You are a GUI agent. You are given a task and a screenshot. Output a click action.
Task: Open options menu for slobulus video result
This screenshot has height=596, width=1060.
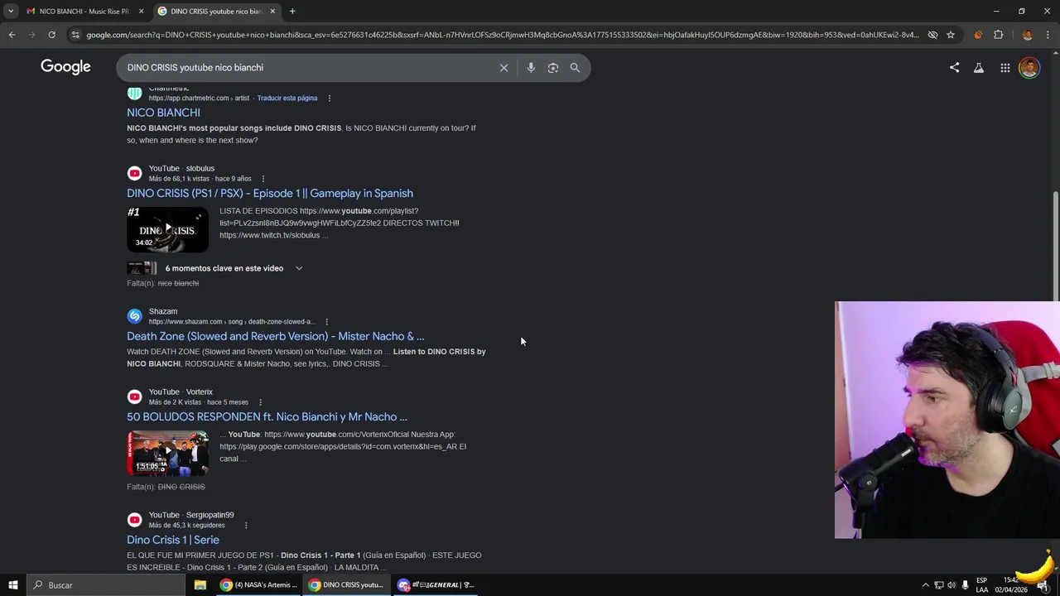pos(263,179)
